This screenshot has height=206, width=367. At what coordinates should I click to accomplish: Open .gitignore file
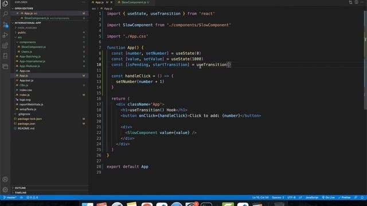(24, 114)
